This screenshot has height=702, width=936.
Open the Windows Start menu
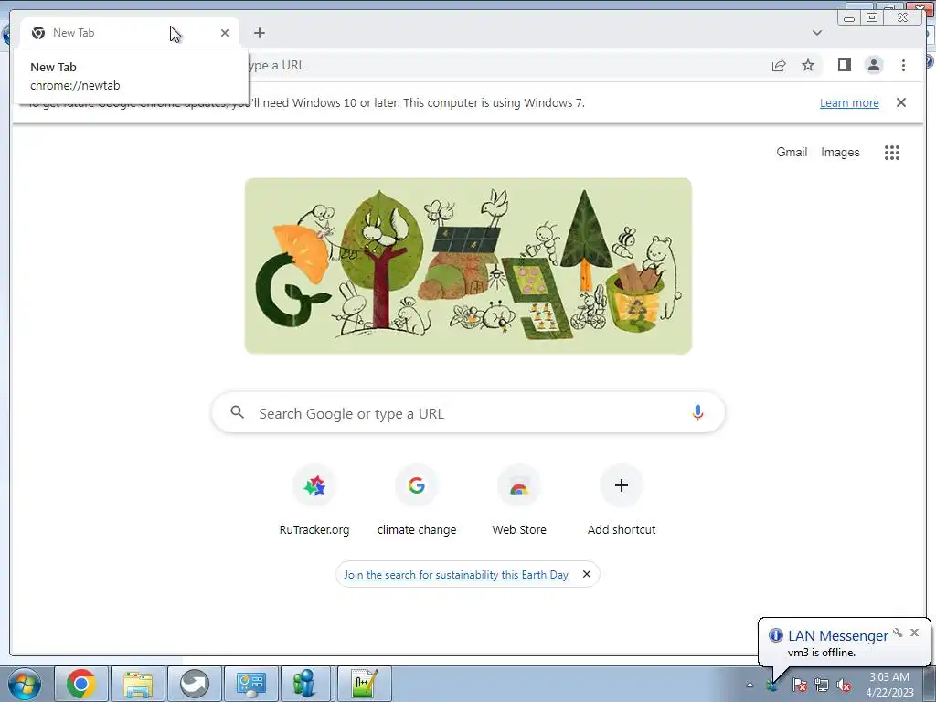(x=24, y=684)
